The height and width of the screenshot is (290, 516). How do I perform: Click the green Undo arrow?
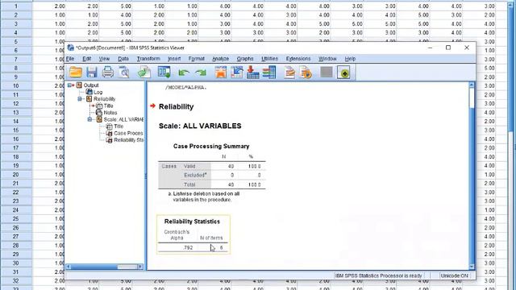(184, 72)
